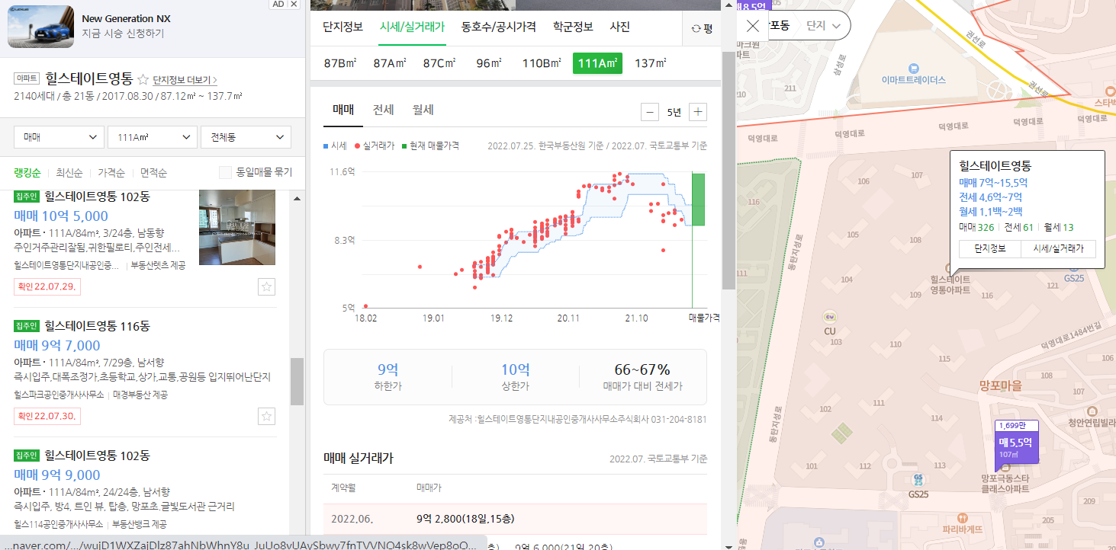Click 단지정보 button in map popup
Viewport: 1116px width, 550px height.
pos(990,249)
